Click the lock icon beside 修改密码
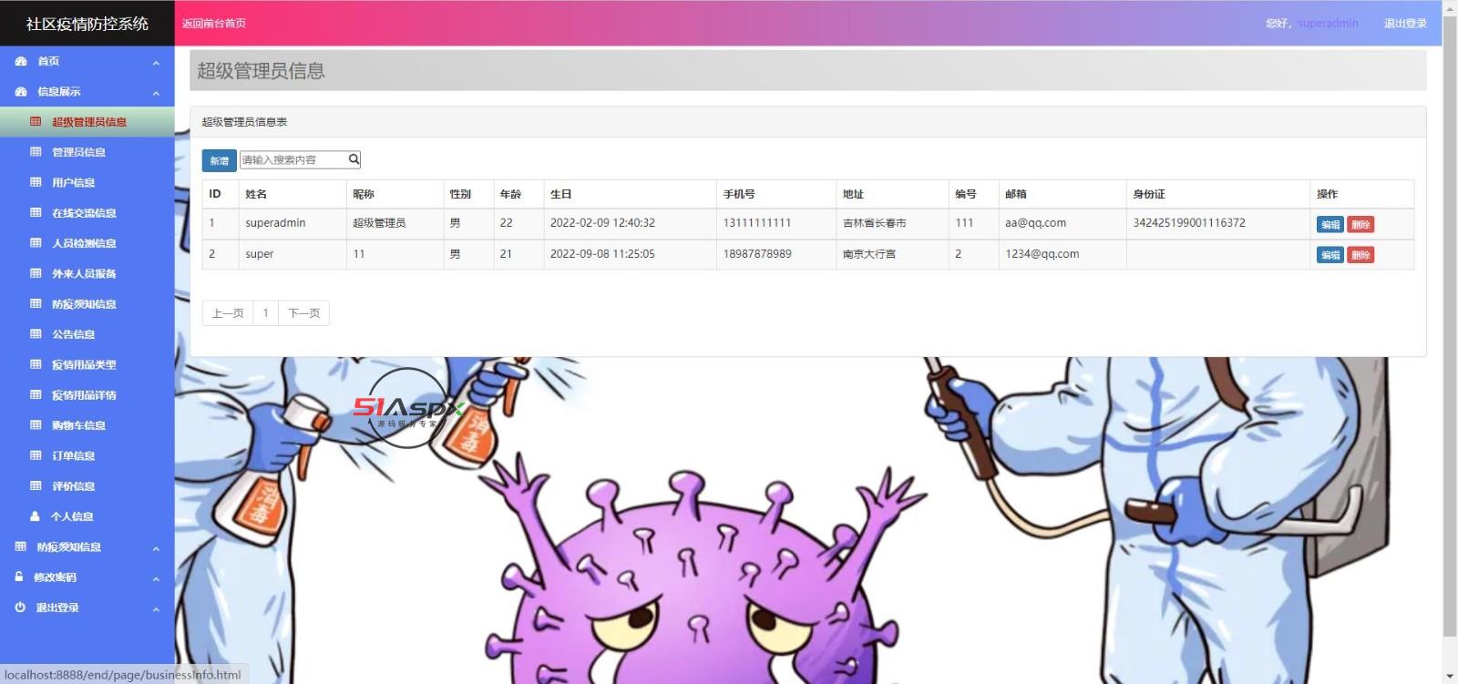Viewport: 1458px width, 684px height. click(19, 577)
